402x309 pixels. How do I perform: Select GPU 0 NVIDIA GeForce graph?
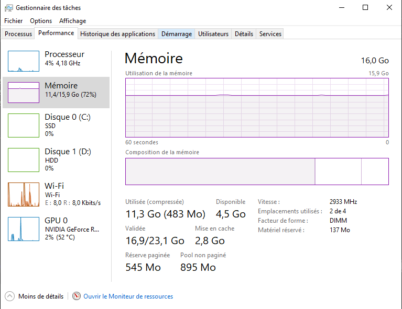24,228
